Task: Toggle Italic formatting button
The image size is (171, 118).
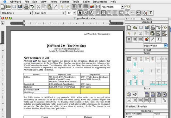Action: 85,13
